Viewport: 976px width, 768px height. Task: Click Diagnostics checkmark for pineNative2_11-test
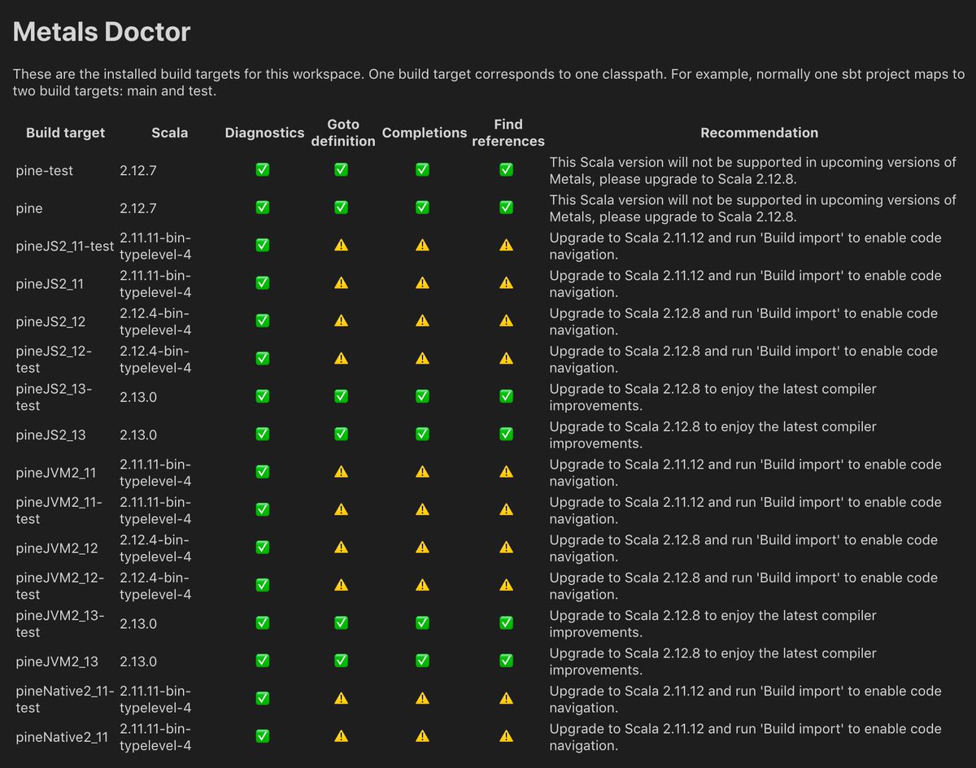click(x=263, y=699)
